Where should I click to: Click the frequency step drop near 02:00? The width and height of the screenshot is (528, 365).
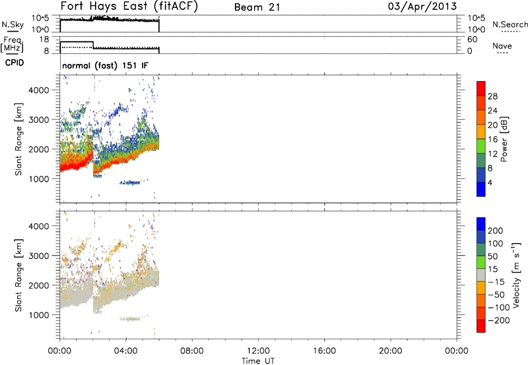(93, 45)
